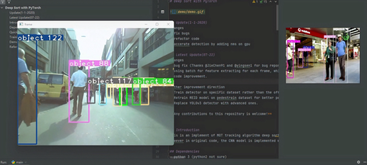Select Update(1-1-2020) in the structure tree
Image resolution: width=367 pixels, height=165 pixels.
22,13
